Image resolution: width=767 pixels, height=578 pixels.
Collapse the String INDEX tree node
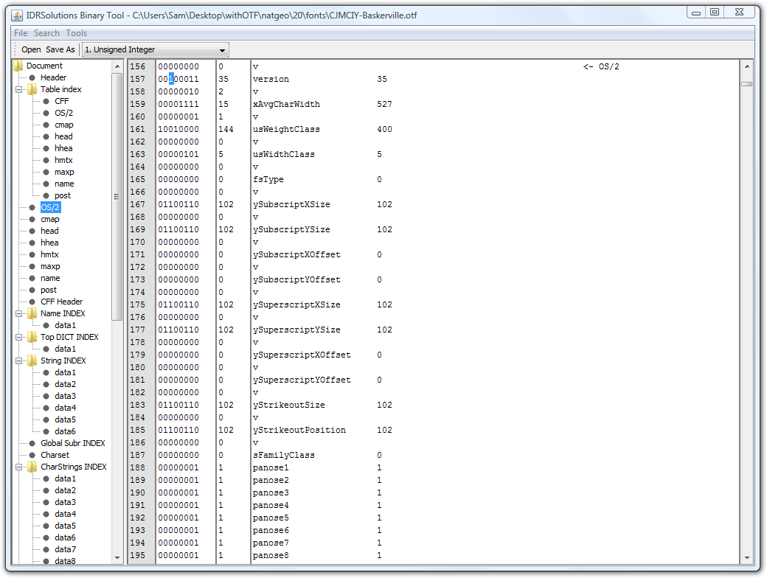coord(20,361)
